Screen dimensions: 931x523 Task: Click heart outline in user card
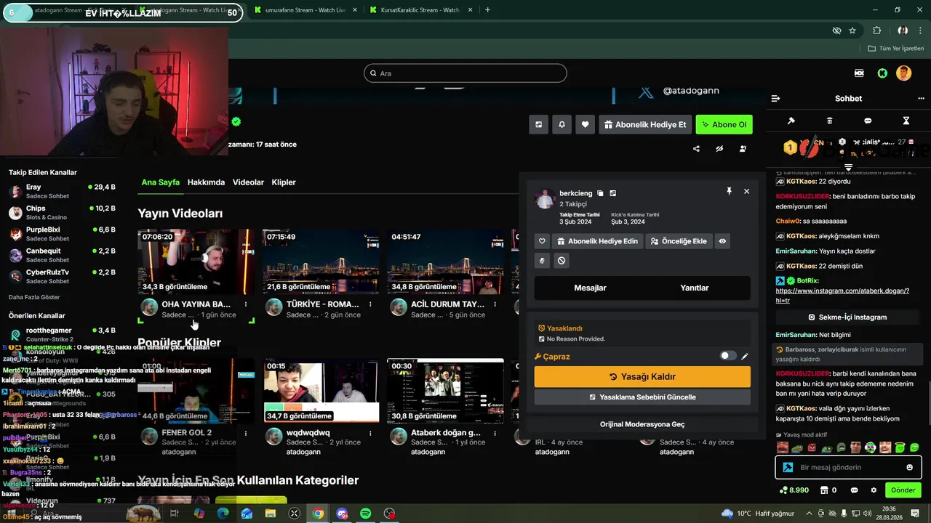click(542, 241)
